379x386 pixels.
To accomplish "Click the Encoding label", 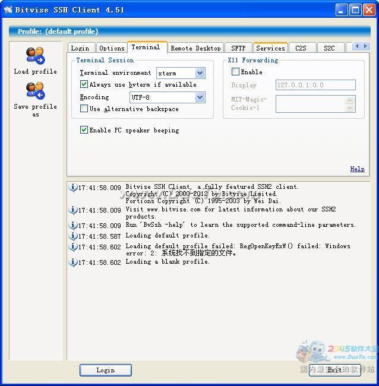I will point(94,97).
